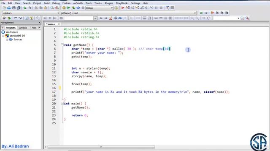270x151 pixels.
Task: Open the Plugins menu
Action: pos(109,3)
